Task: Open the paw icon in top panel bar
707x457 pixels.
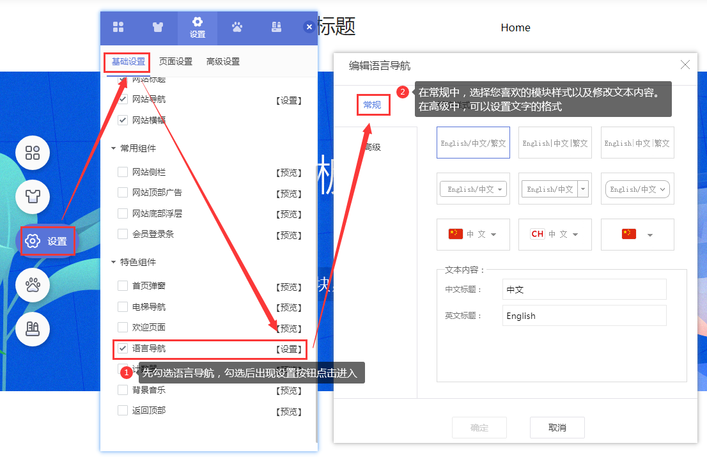Action: click(x=237, y=27)
